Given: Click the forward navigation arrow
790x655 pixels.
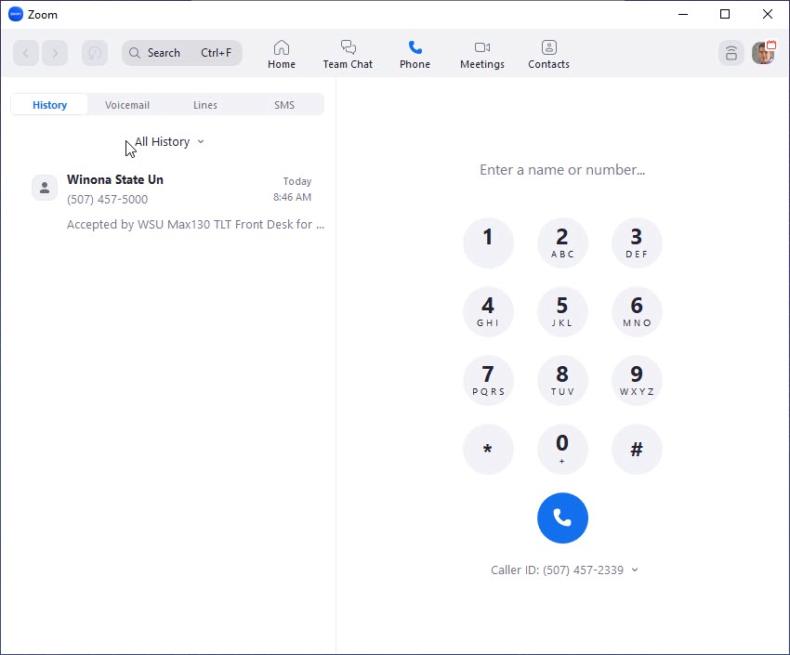Looking at the screenshot, I should [55, 53].
